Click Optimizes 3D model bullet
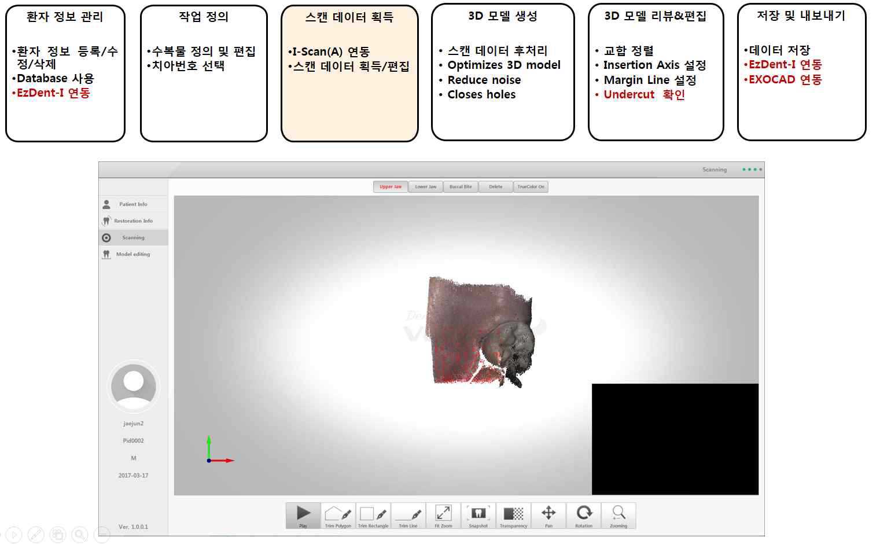Viewport: 880px width, 544px height. click(504, 65)
